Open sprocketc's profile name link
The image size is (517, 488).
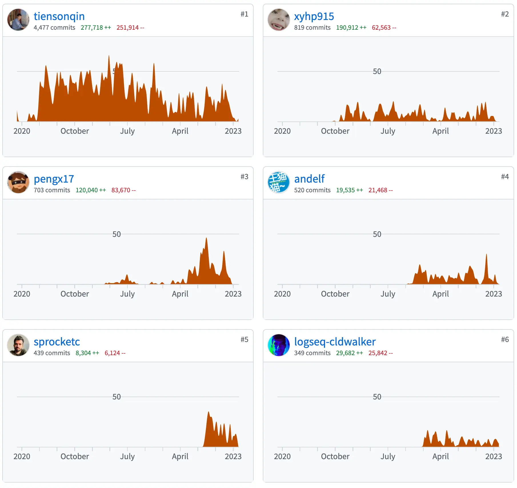[57, 342]
